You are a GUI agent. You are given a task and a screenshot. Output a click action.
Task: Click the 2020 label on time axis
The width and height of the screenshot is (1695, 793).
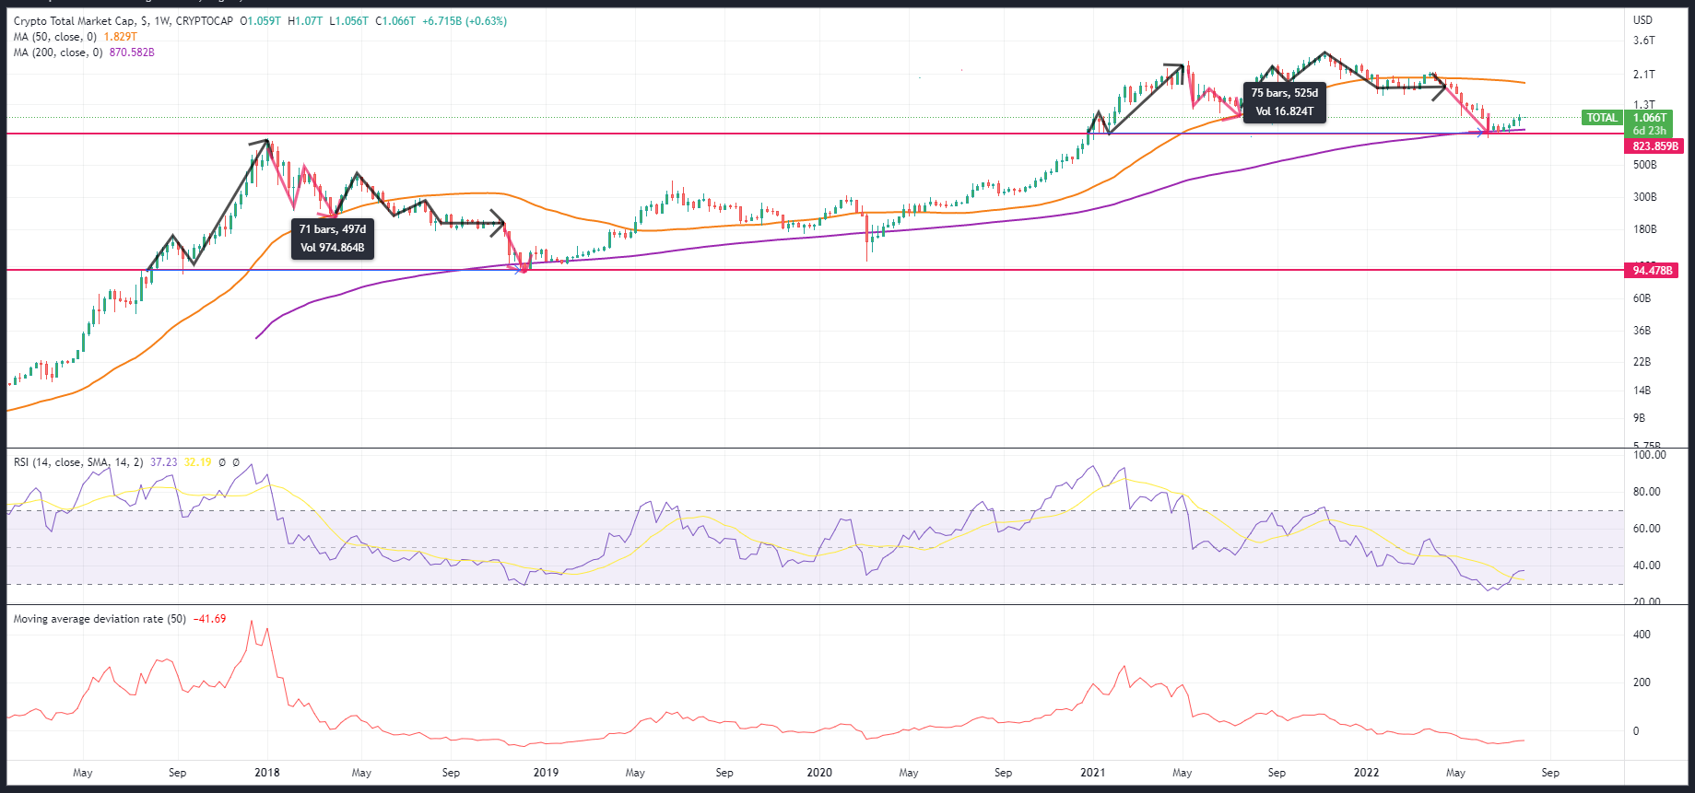click(819, 773)
